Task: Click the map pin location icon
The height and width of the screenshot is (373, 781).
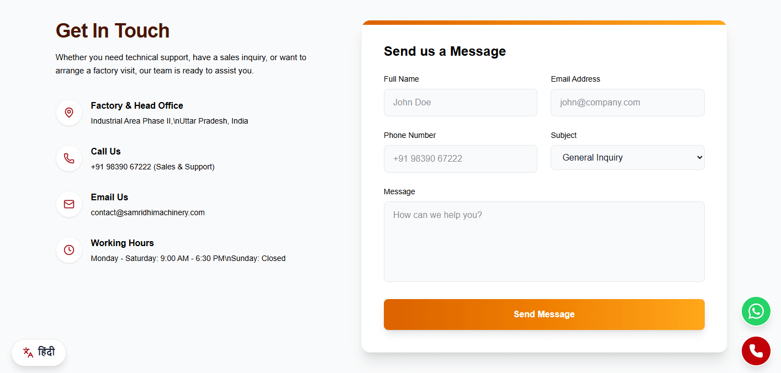Action: point(69,113)
